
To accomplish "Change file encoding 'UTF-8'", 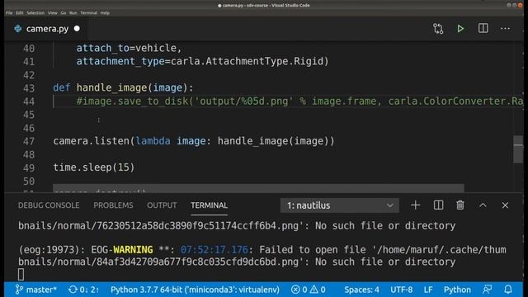I will (402, 290).
